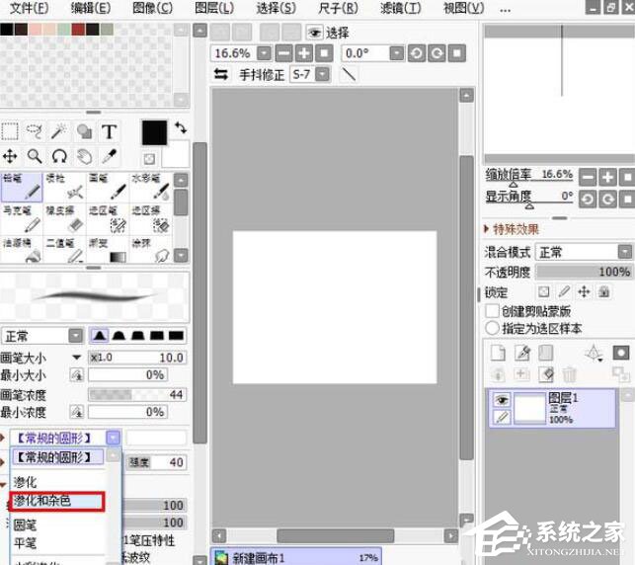Choose the 喷枪 airbrush tool
The height and width of the screenshot is (565, 635).
click(64, 187)
